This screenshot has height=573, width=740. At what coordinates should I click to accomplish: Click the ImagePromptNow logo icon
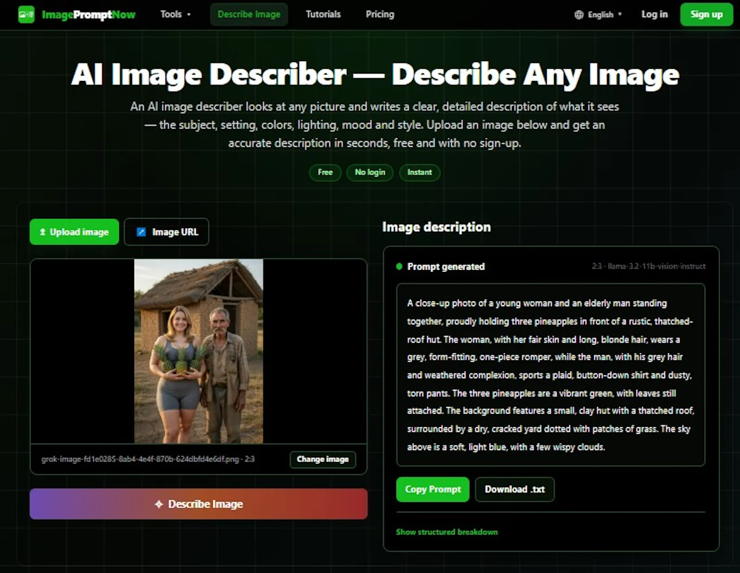click(26, 14)
